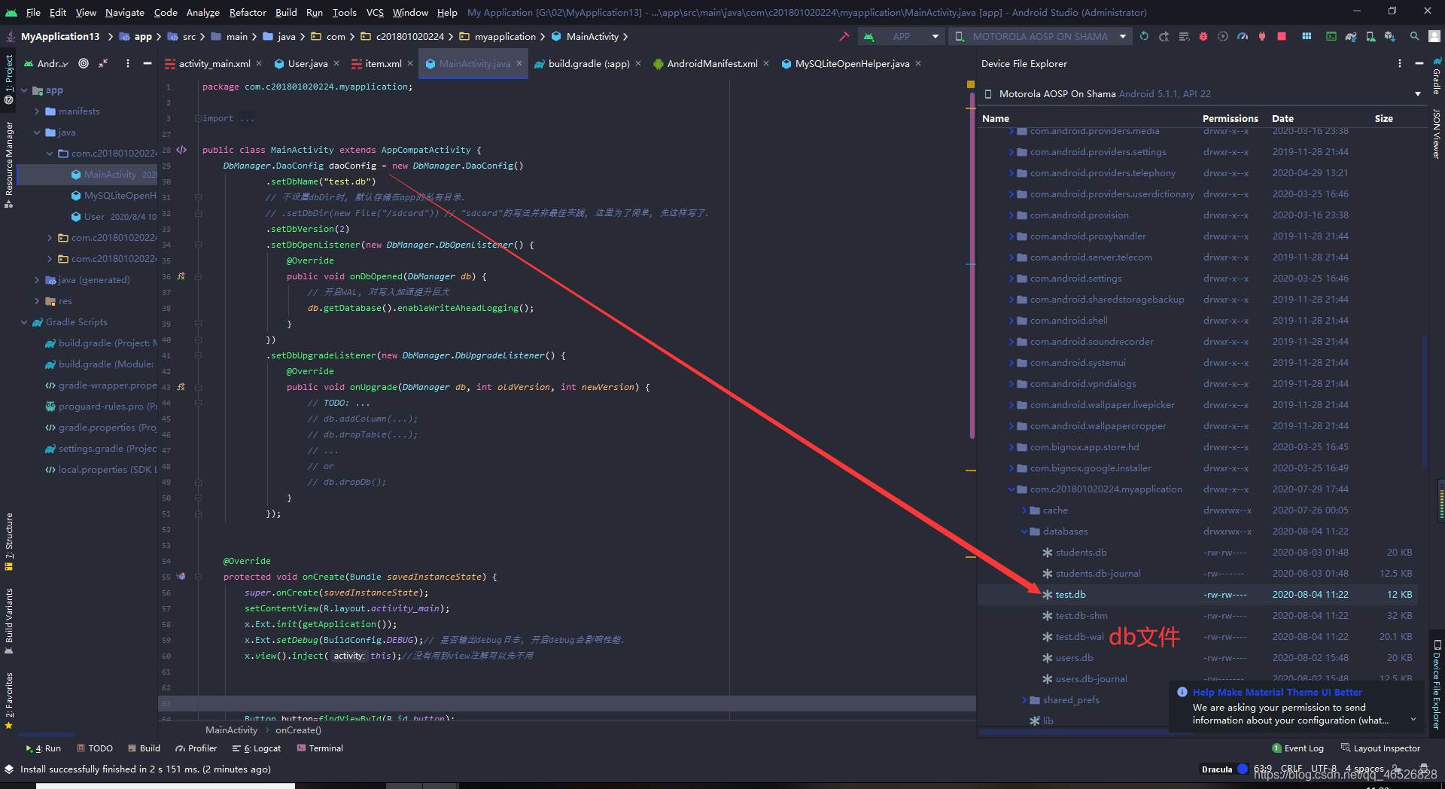Image resolution: width=1445 pixels, height=789 pixels.
Task: Toggle the Resource Manager tool window
Action: (x=9, y=164)
